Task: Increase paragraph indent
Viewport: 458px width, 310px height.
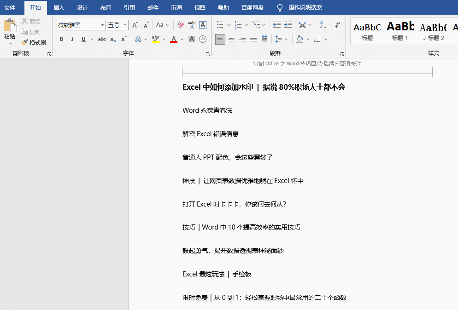Action: click(288, 25)
